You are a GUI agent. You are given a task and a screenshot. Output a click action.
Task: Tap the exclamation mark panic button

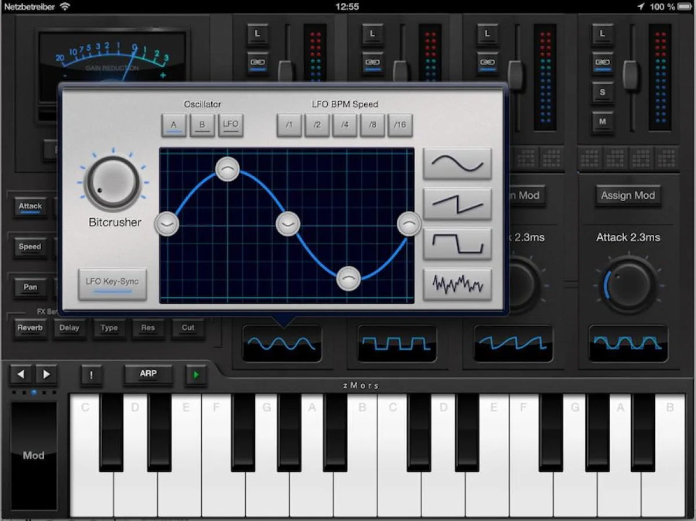pyautogui.click(x=91, y=374)
